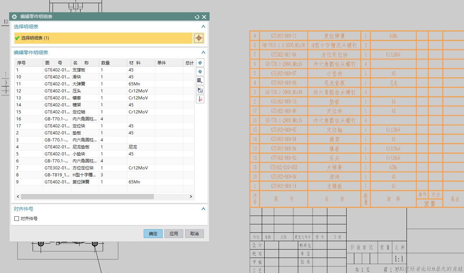Click the right arrow of the table scrollbar
Screen dimensions: 464x273
191,197
